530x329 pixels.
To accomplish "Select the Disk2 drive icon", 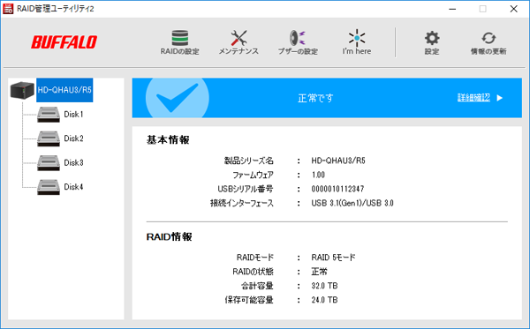I will point(49,138).
